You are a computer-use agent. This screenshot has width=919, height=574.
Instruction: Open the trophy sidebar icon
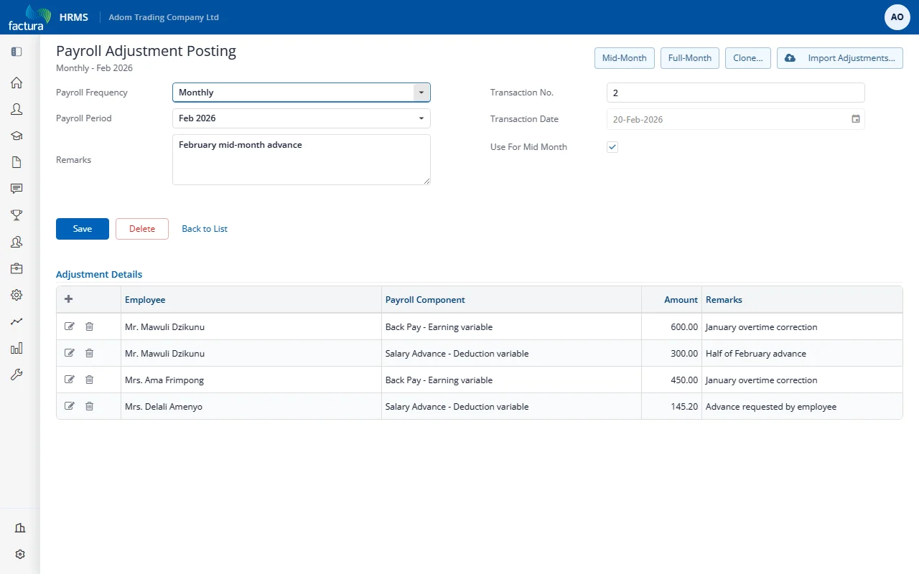click(x=17, y=215)
